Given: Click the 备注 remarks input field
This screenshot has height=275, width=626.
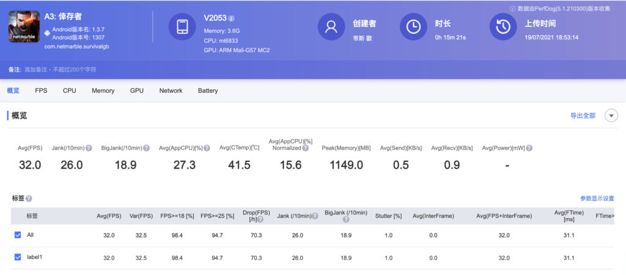Looking at the screenshot, I should tap(61, 70).
